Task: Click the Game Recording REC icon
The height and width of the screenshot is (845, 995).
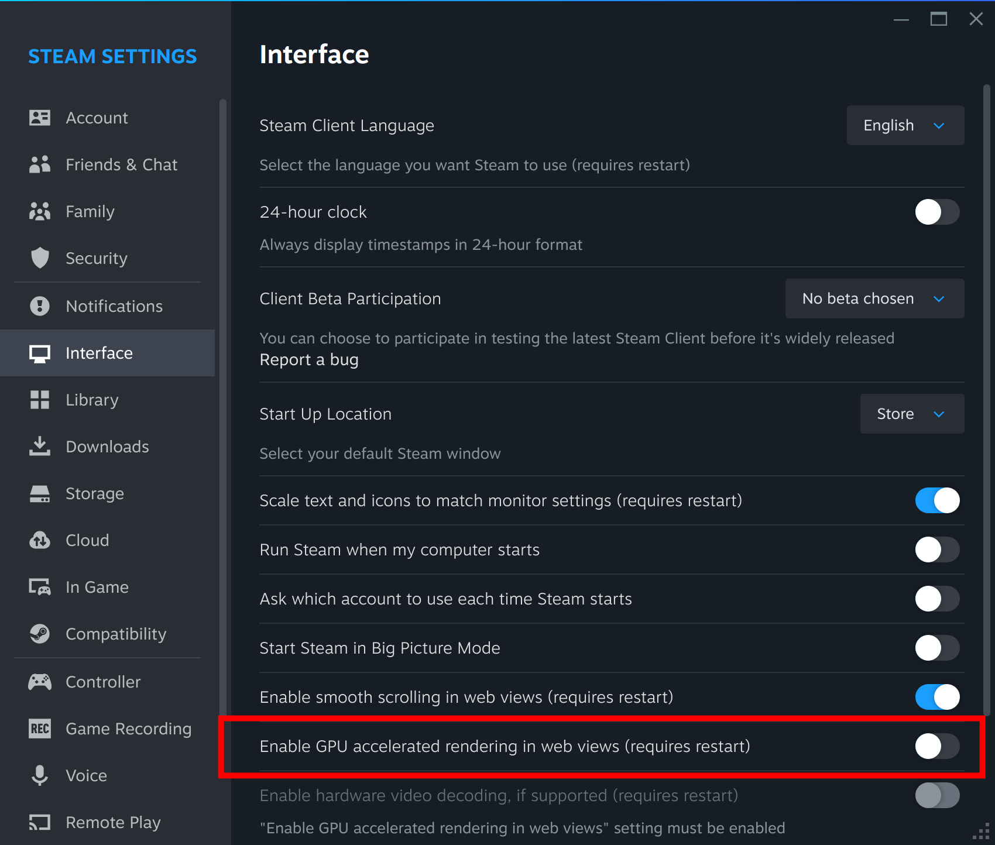Action: pyautogui.click(x=40, y=729)
